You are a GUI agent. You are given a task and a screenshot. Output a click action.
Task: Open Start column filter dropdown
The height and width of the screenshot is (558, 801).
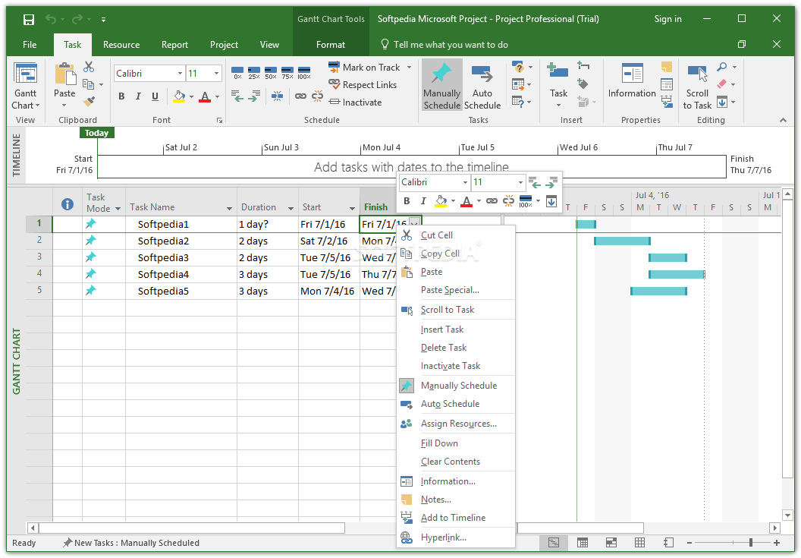coord(352,208)
